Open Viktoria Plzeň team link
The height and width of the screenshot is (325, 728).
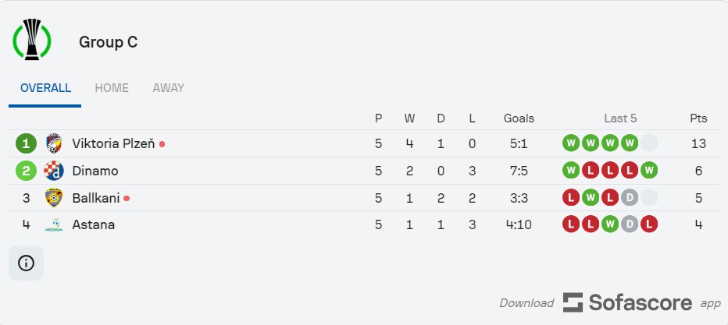click(x=113, y=143)
